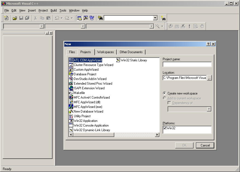This screenshot has height=172, width=240.
Task: Click the Paste clipboard icon
Action: 48,18
